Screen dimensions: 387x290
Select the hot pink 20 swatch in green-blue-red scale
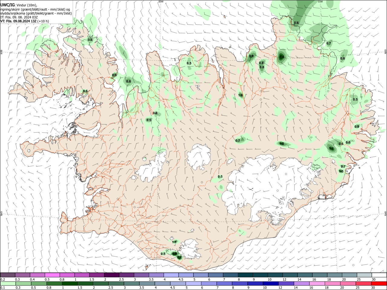pyautogui.click(x=348, y=283)
